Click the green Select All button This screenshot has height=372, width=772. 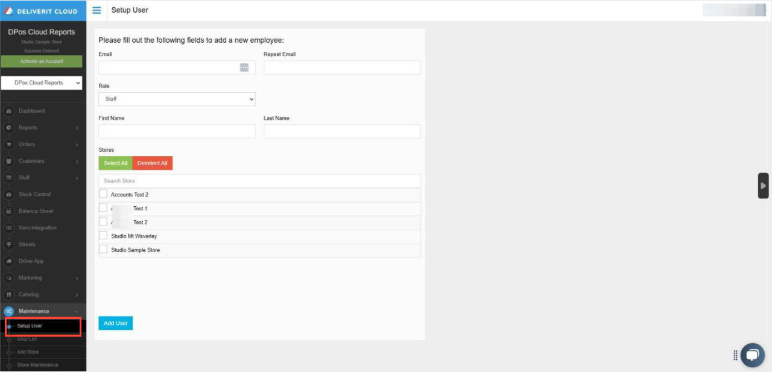[115, 163]
